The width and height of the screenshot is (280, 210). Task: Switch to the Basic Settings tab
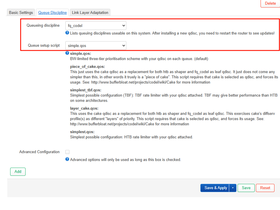[x=21, y=12]
